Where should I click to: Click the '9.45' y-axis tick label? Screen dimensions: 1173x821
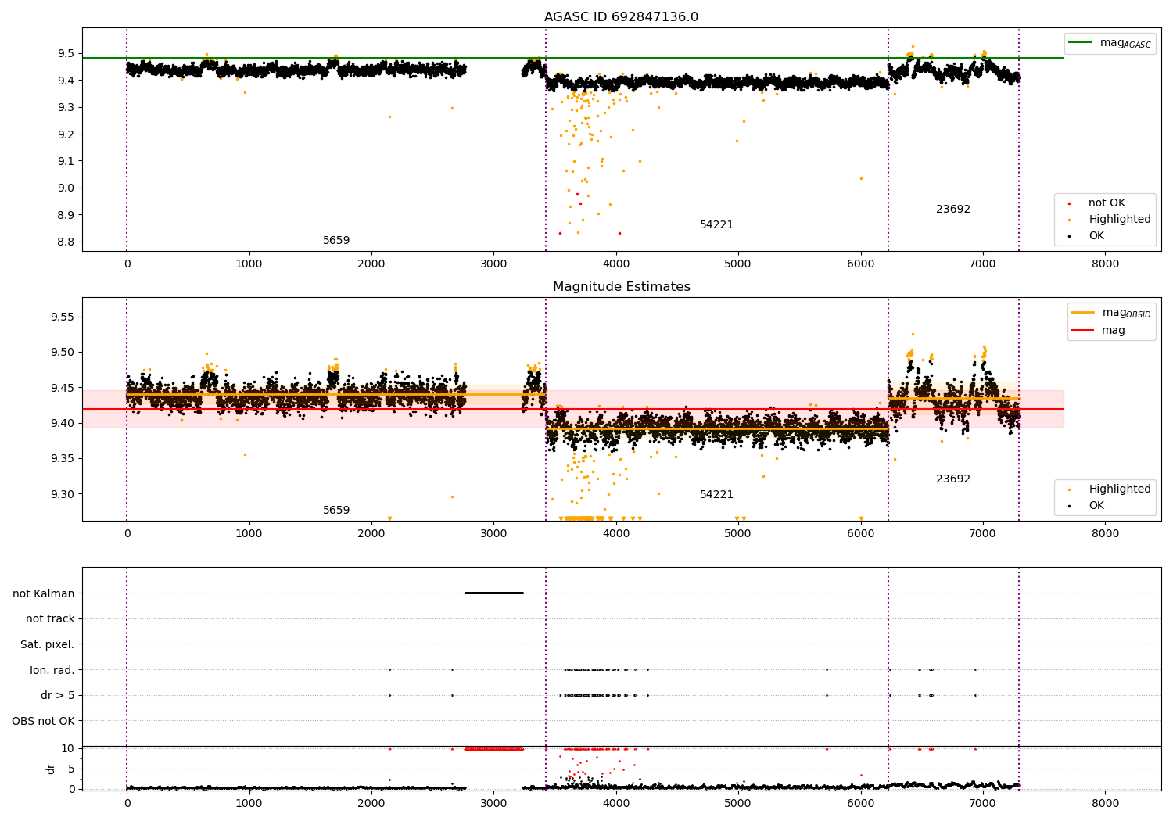point(63,388)
